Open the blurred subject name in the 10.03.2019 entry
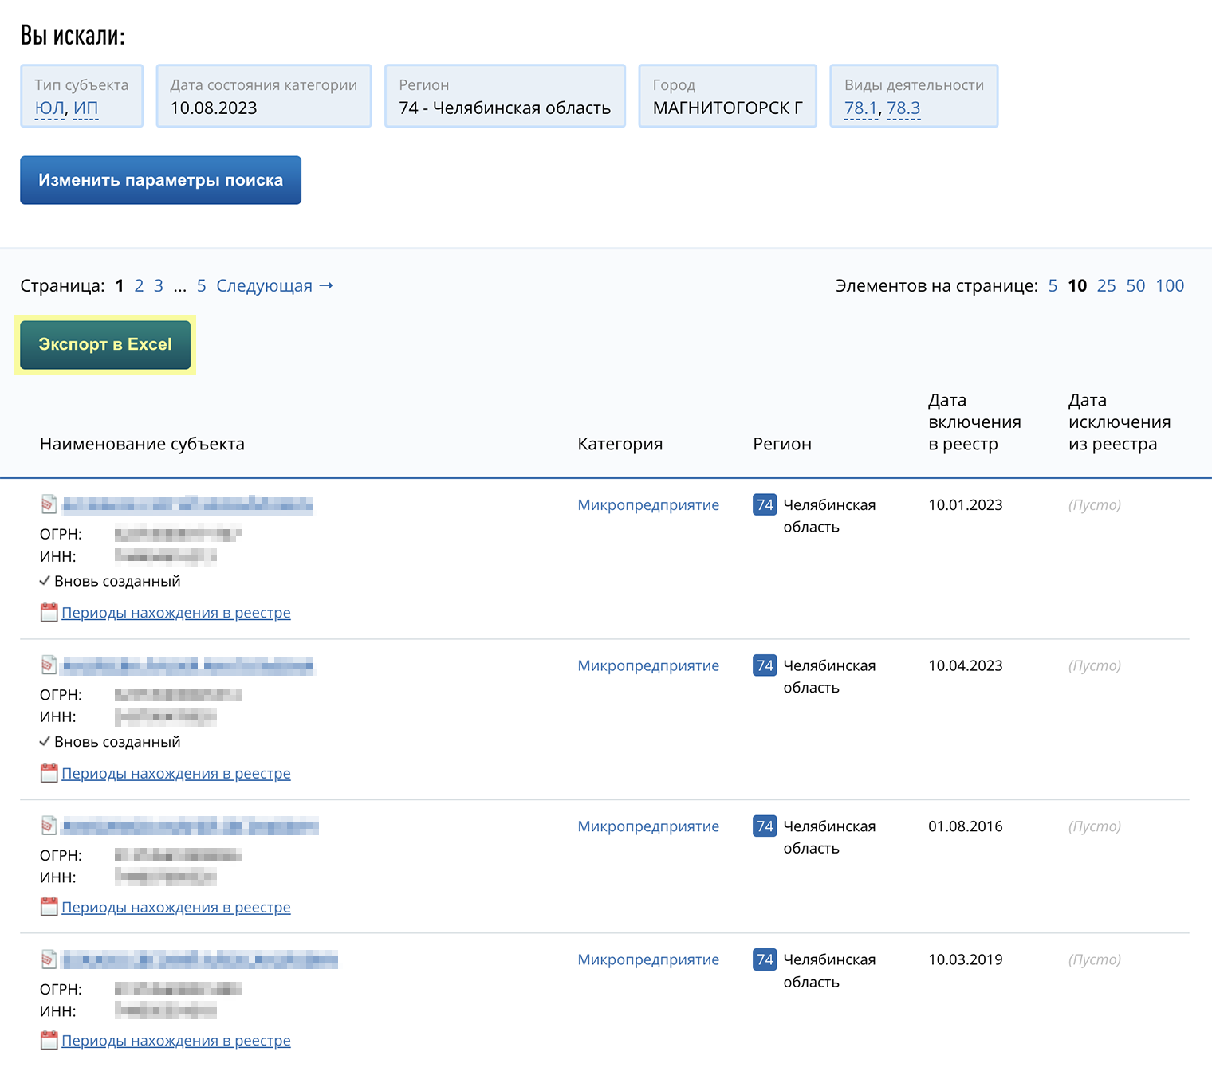Screen dimensions: 1212x1087 tap(199, 959)
